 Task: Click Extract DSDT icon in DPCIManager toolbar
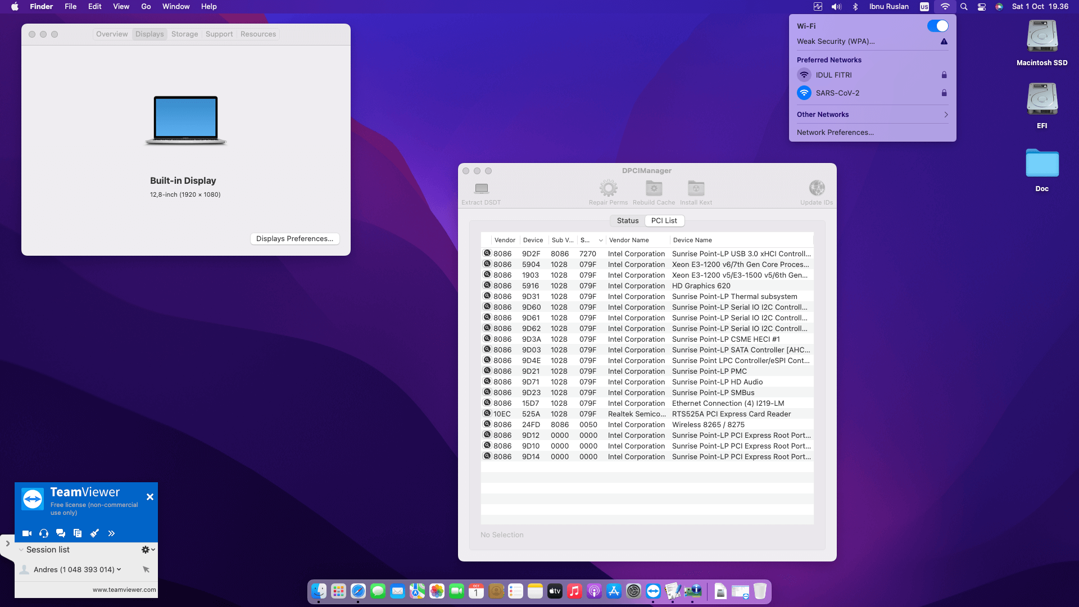481,188
